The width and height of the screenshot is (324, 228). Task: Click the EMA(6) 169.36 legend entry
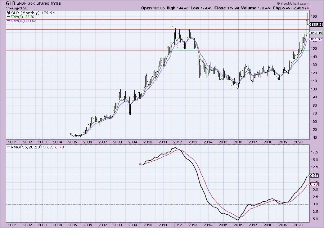[x=21, y=17]
